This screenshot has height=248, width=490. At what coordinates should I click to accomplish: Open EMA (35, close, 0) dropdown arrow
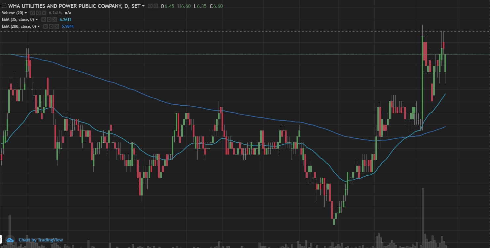pos(37,19)
